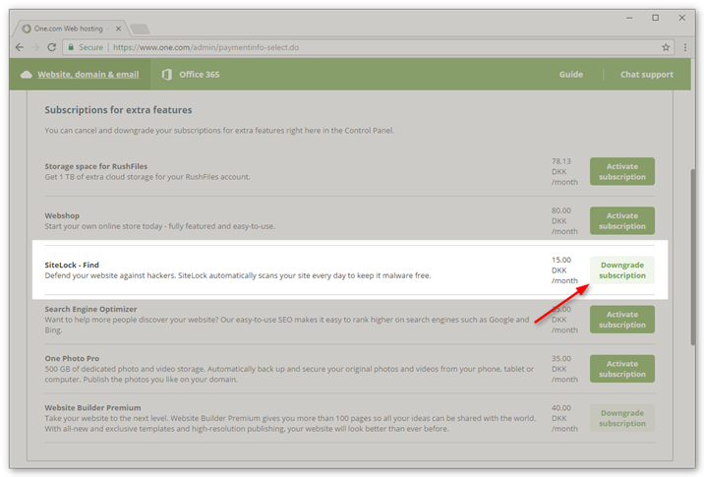The image size is (704, 477).
Task: Minimize the browser window
Action: (x=629, y=18)
